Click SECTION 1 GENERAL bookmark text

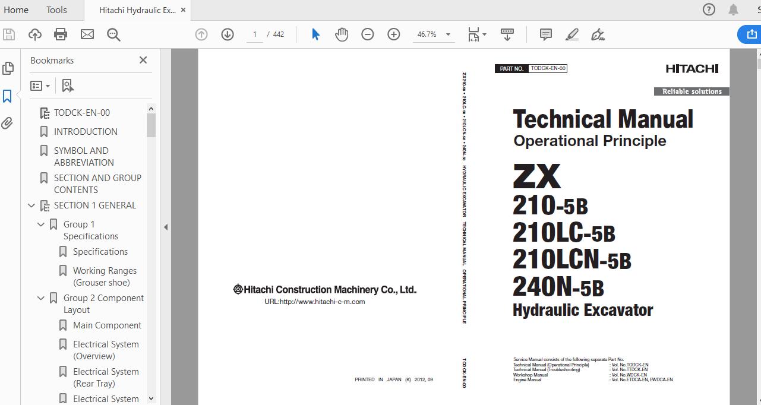point(95,205)
